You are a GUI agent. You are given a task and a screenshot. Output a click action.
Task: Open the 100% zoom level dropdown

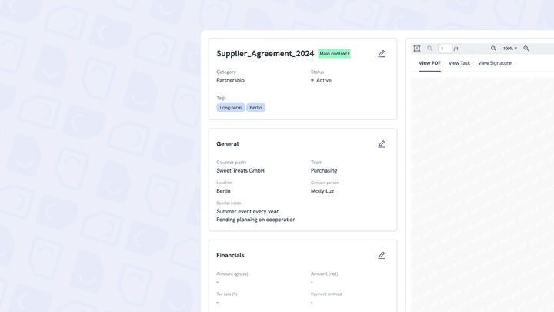tap(510, 49)
